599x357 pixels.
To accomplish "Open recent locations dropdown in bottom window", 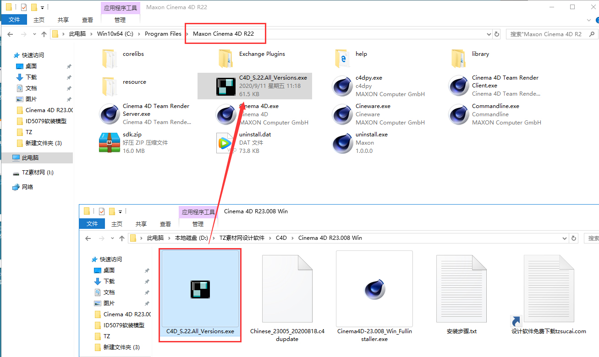I will pyautogui.click(x=113, y=238).
